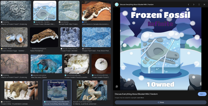This screenshot has width=208, height=106.
Task: Click the Share button
Action: tap(161, 102)
